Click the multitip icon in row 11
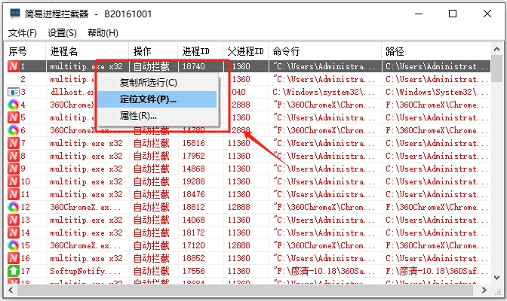Viewport: 507px width, 301px height. 14,194
